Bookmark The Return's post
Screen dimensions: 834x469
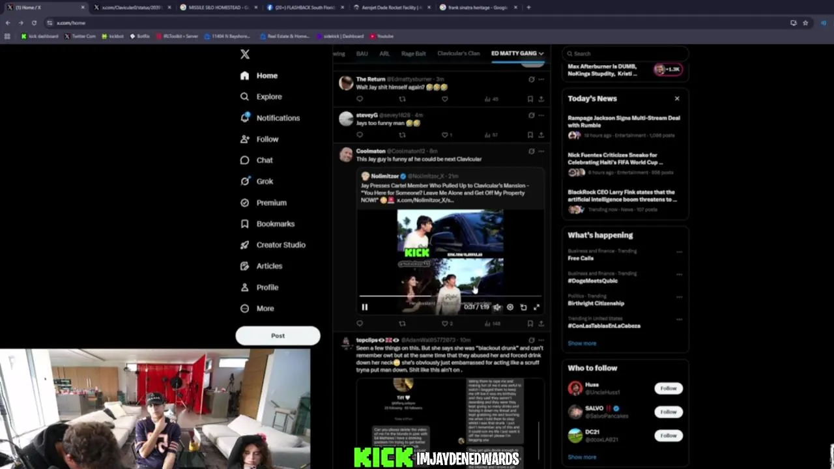(530, 99)
